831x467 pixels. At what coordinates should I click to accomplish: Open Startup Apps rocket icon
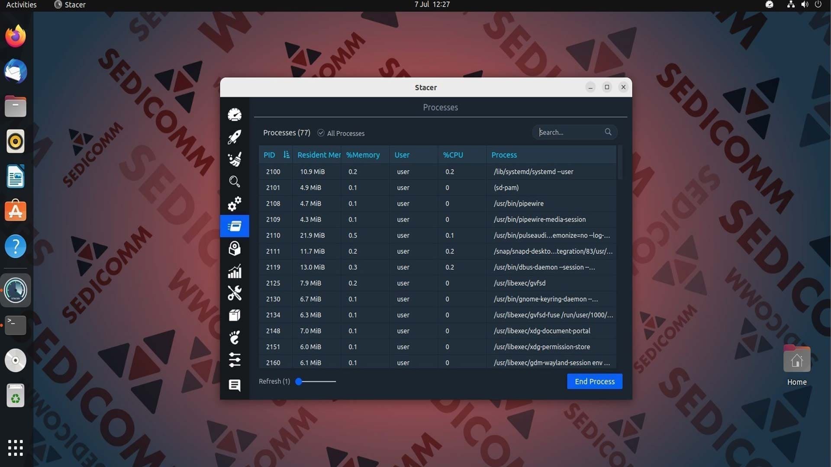point(235,137)
